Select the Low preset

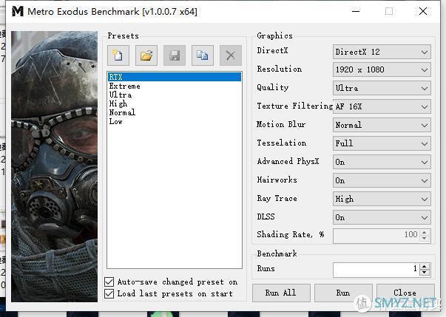pos(175,121)
